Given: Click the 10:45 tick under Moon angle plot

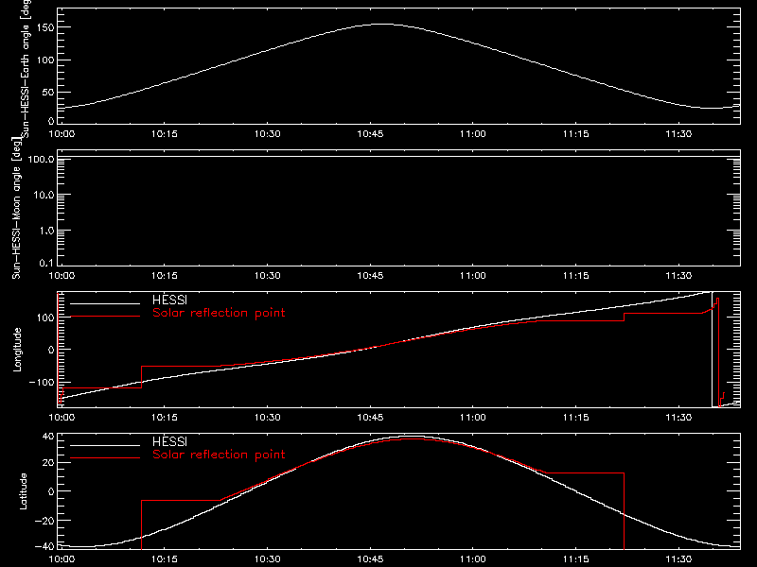Looking at the screenshot, I should point(370,276).
